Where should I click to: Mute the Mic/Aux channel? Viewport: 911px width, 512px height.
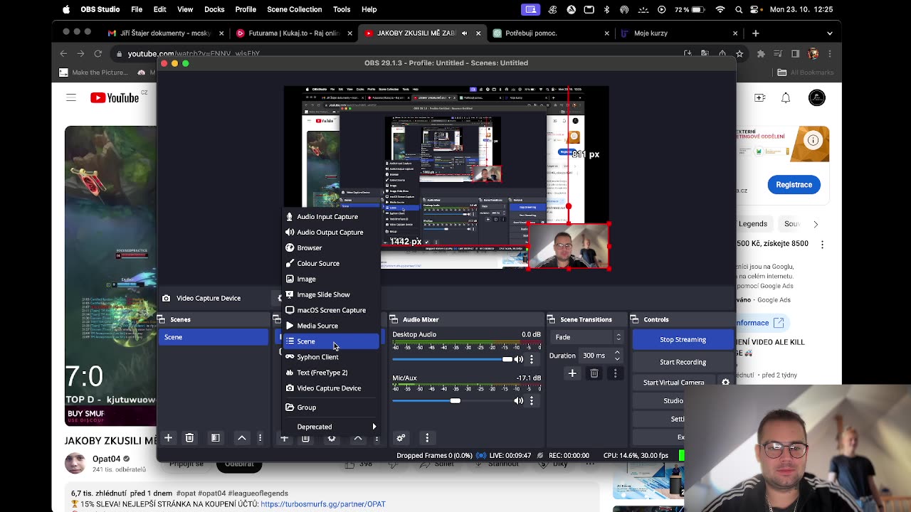pyautogui.click(x=519, y=400)
